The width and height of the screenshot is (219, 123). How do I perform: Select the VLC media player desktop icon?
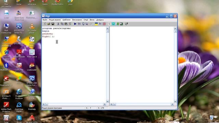click(x=32, y=29)
